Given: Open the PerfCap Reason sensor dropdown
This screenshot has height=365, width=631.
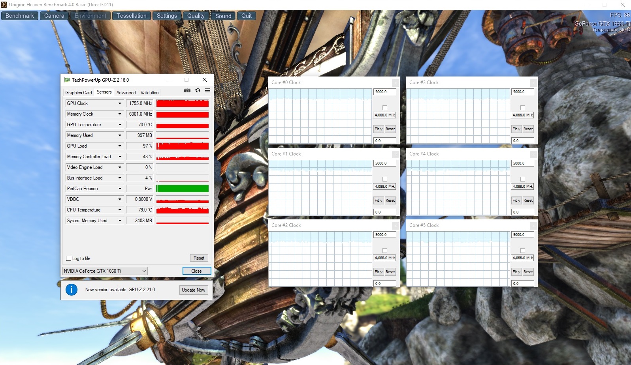Looking at the screenshot, I should (120, 189).
